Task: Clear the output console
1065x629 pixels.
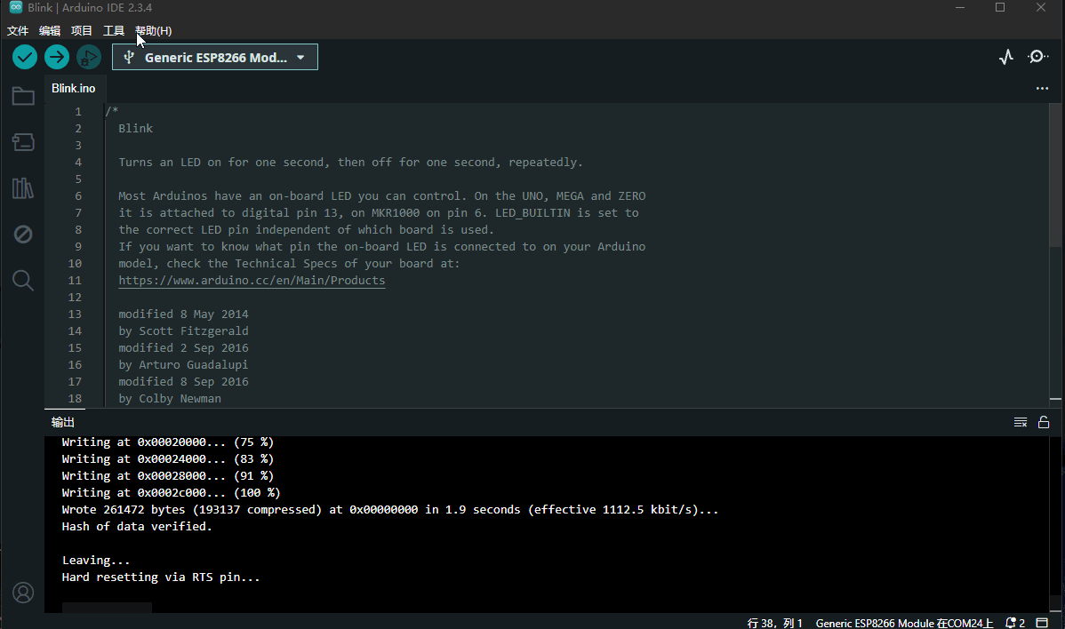Action: pos(1020,422)
